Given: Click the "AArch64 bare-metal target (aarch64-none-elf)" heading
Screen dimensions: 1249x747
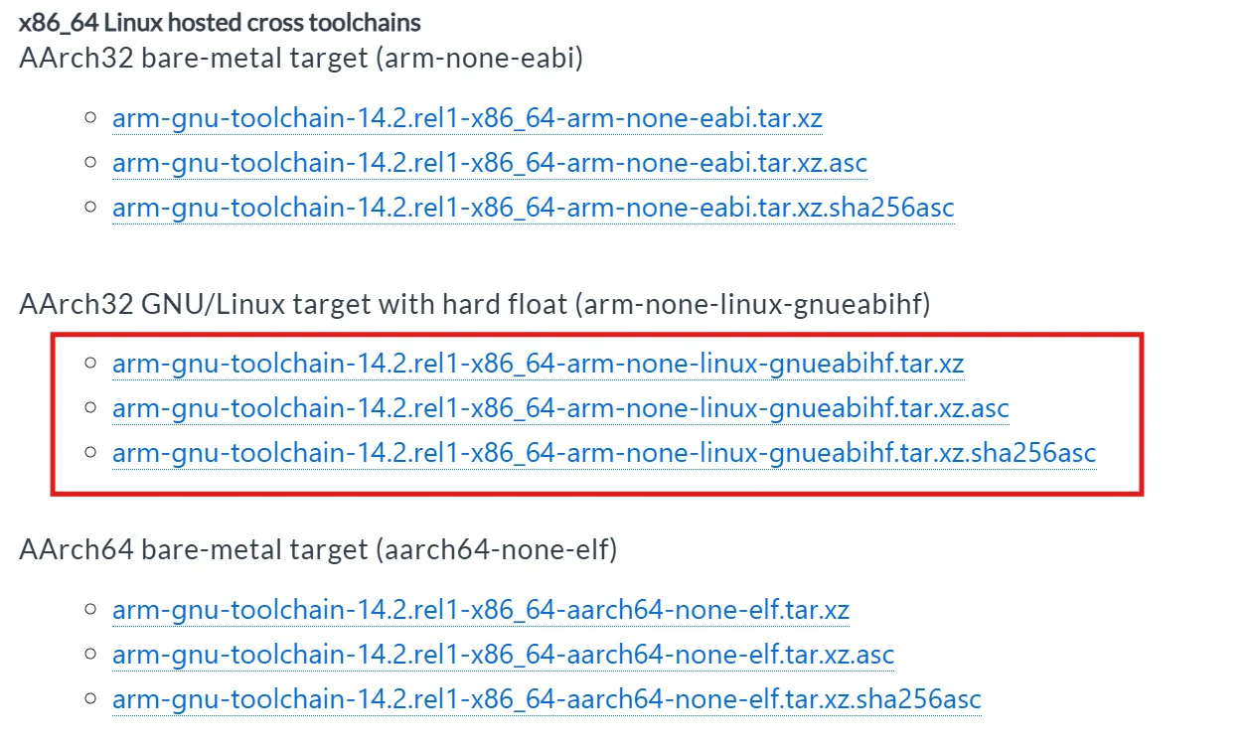Looking at the screenshot, I should (318, 549).
